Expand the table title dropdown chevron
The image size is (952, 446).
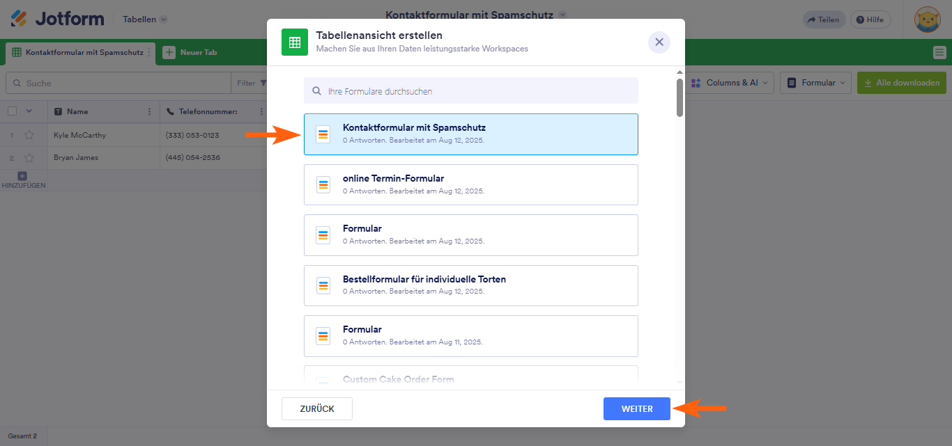[563, 15]
